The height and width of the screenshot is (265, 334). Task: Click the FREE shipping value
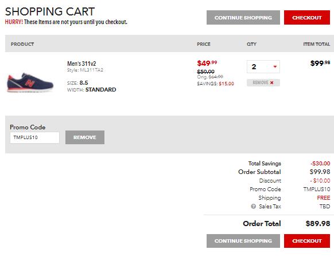[324, 198]
